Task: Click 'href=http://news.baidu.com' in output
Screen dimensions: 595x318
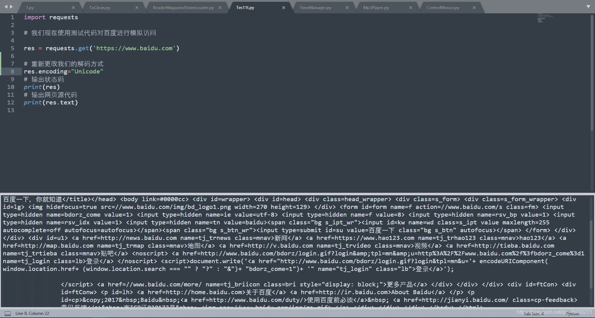Action: [130, 238]
